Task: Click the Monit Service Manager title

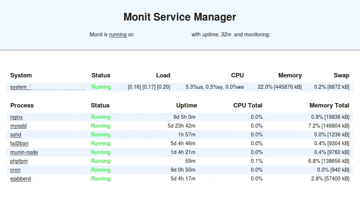Action: (179, 17)
